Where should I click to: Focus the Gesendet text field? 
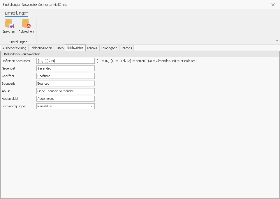tap(65, 68)
